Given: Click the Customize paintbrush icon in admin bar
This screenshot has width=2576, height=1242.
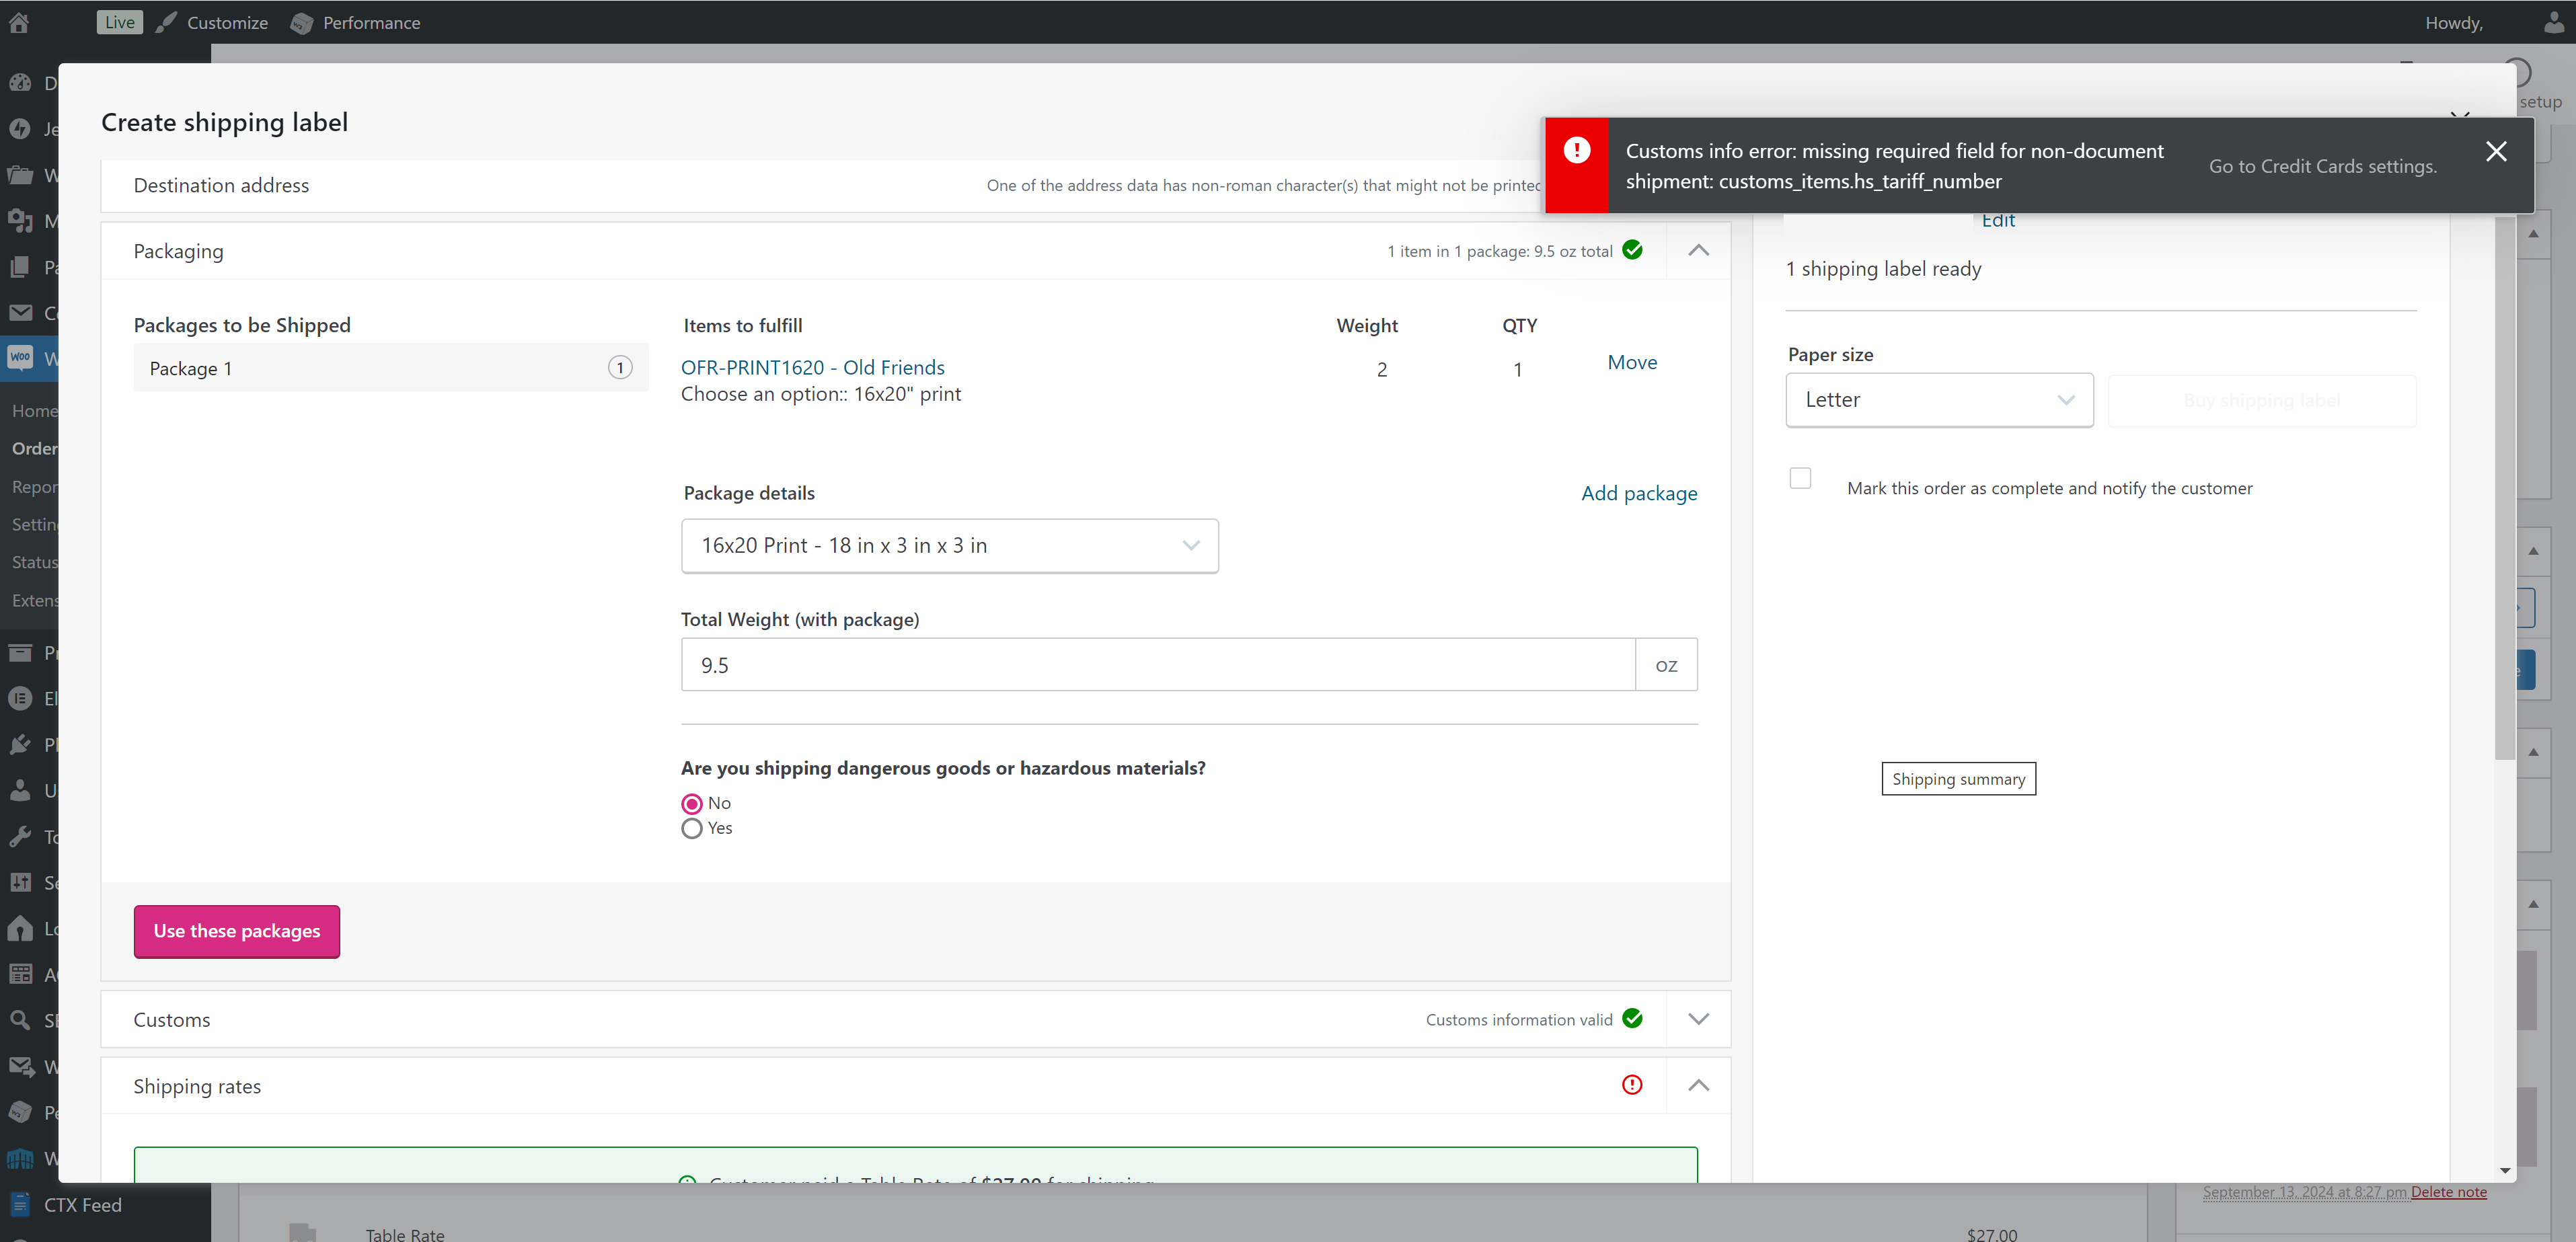Looking at the screenshot, I should pos(167,22).
